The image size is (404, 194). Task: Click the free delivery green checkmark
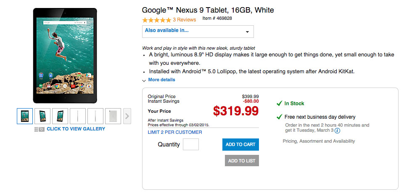[x=279, y=117]
